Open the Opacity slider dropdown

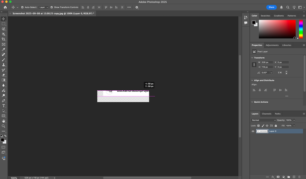click(294, 120)
